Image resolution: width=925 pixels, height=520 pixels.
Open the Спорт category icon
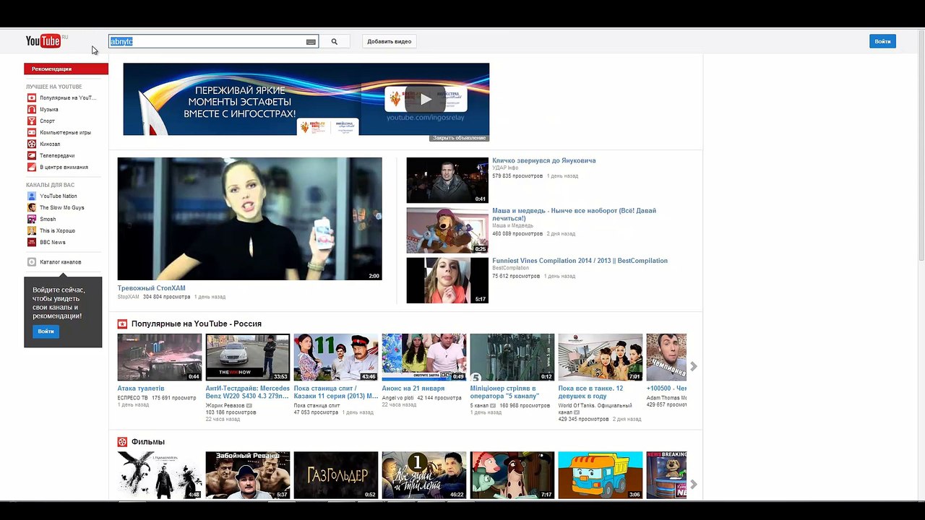(32, 121)
